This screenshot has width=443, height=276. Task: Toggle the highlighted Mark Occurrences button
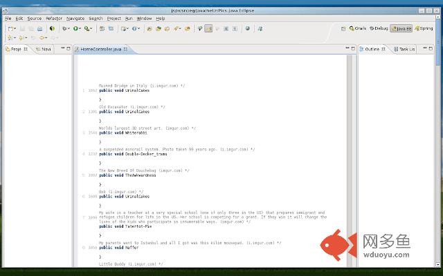[208, 28]
